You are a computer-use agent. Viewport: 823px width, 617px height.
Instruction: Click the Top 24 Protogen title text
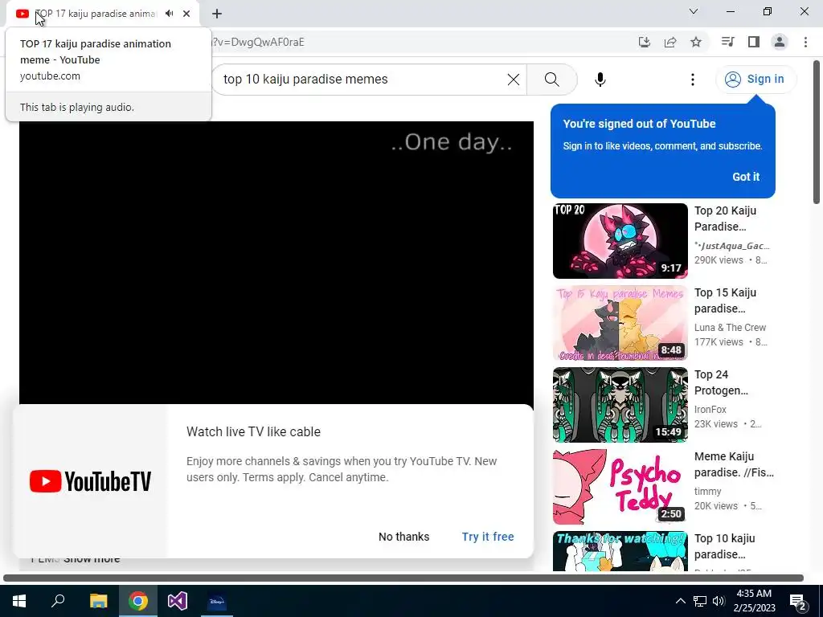point(721,382)
